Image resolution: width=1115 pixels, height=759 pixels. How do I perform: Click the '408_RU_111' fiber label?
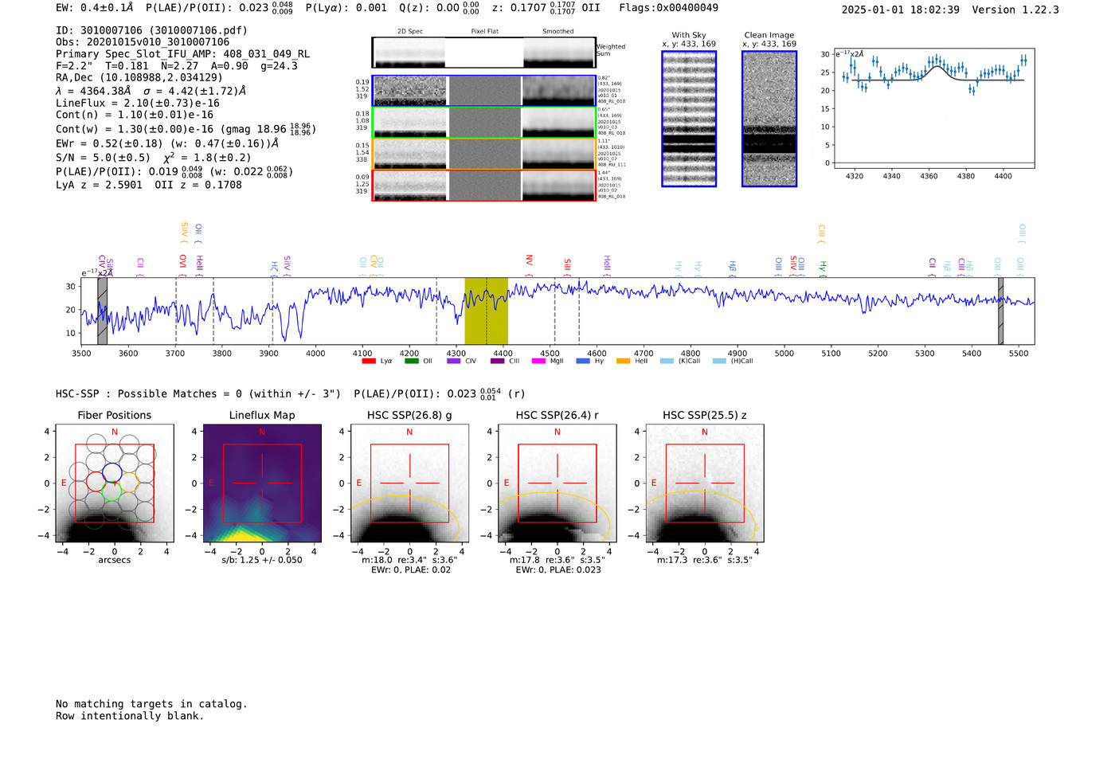[x=612, y=165]
